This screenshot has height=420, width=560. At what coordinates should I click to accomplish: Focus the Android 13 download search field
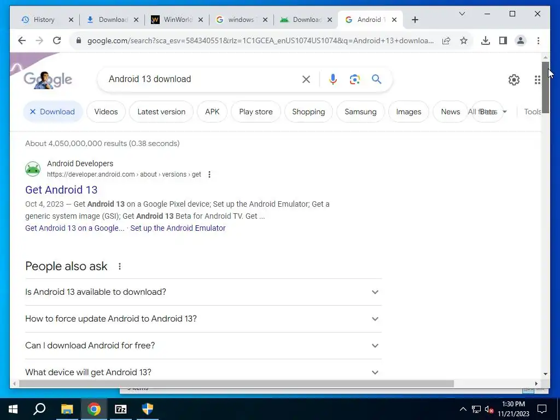point(202,79)
